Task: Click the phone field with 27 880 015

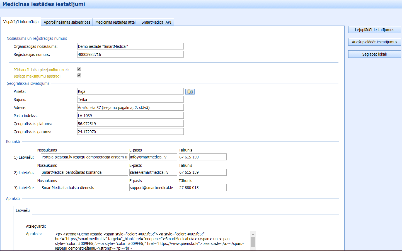Action: 202,188
